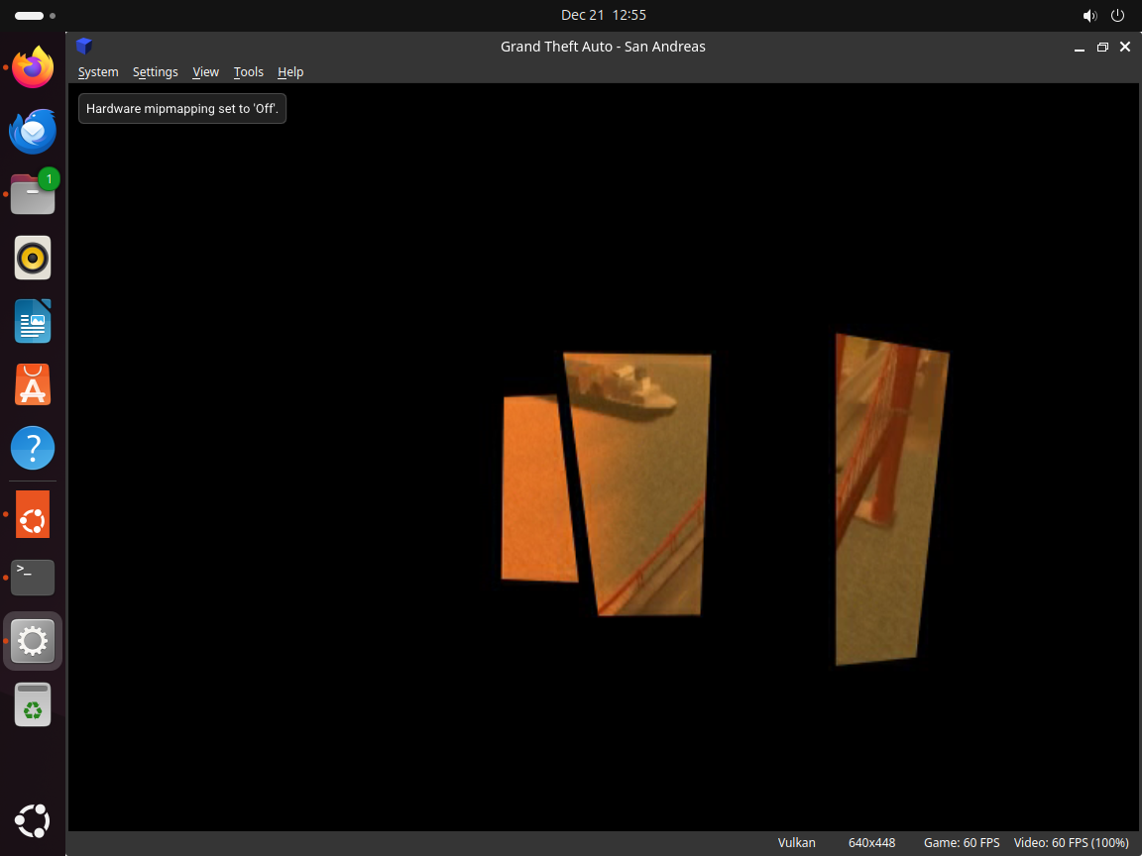Open the Settings gear in dock
The image size is (1142, 856).
coord(33,641)
